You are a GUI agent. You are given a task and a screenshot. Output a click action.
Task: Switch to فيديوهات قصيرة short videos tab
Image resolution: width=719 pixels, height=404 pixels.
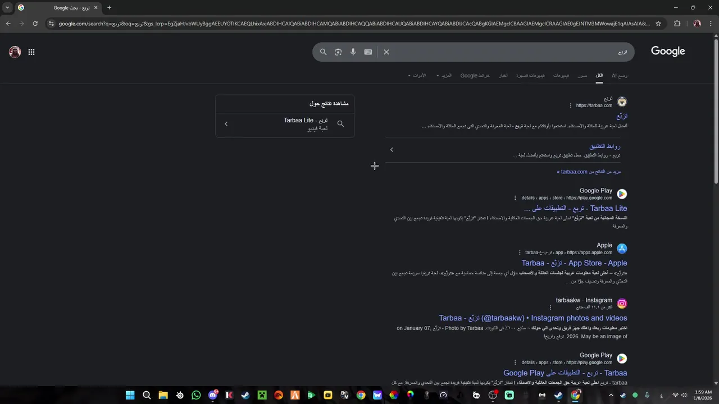[530, 75]
